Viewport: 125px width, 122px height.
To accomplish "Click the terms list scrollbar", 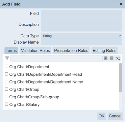I will click(121, 78).
